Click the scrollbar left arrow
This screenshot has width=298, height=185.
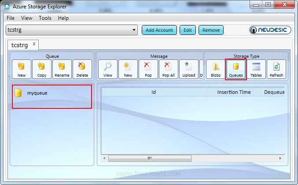point(104,158)
